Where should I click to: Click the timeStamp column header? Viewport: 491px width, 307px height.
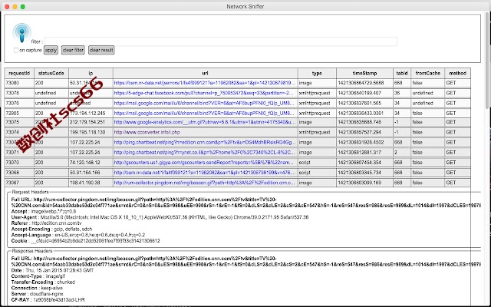tap(365, 74)
